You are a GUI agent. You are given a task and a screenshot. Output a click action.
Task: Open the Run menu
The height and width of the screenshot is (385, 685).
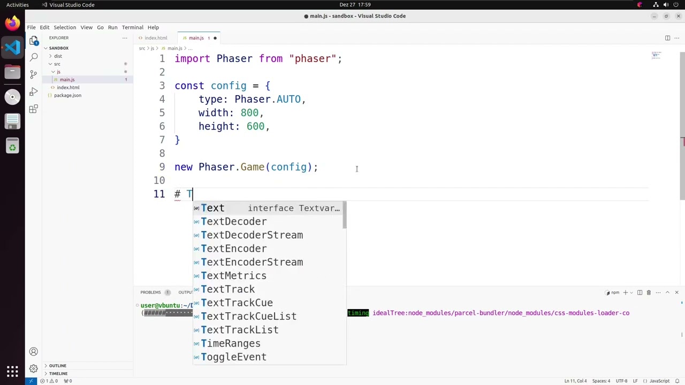(112, 27)
